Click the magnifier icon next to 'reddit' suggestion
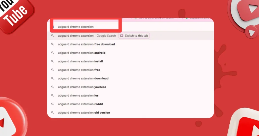This screenshot has width=259, height=136. click(53, 104)
